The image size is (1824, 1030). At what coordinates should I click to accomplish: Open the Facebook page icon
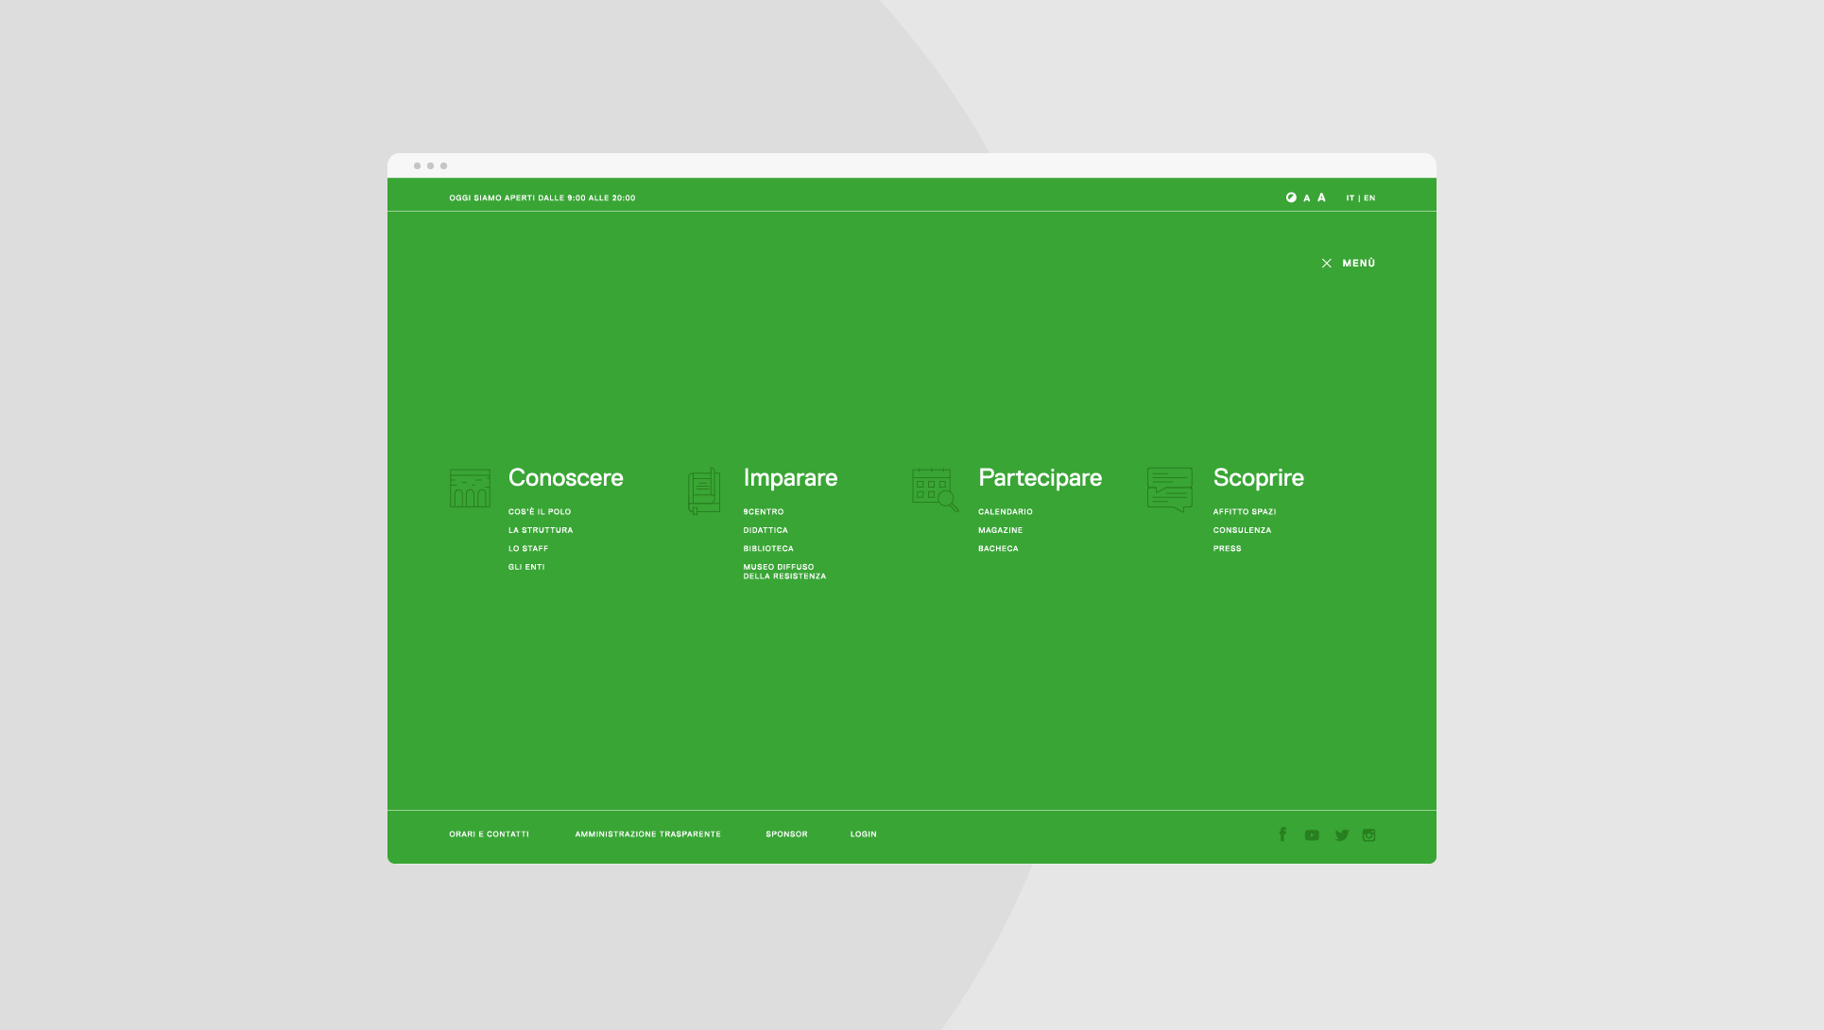[1282, 834]
